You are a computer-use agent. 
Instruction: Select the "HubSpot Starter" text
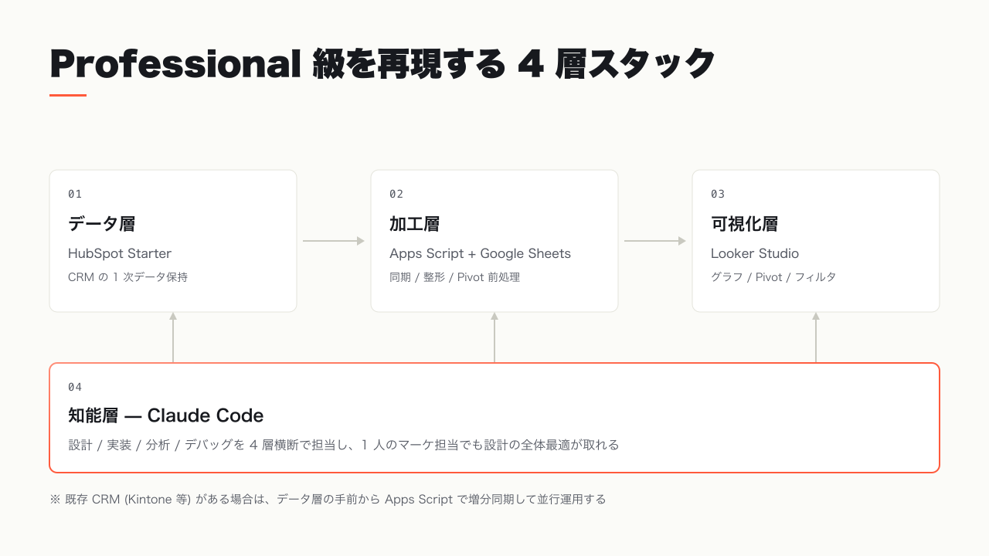pos(120,253)
